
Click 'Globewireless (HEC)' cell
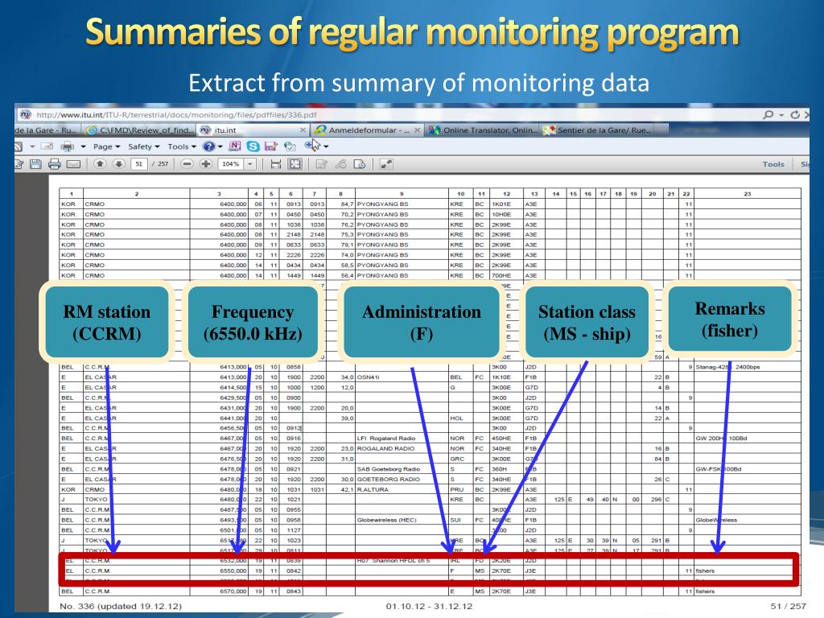click(x=386, y=520)
